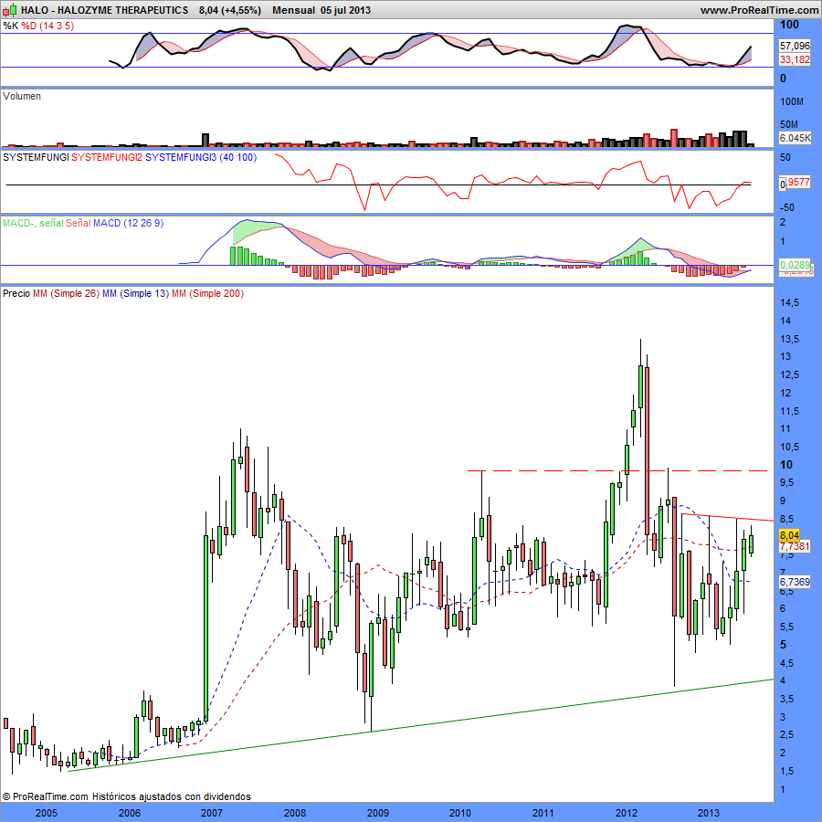Click the stochastic value 33,182

[795, 59]
